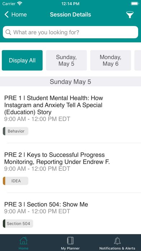Tap the Behavior category tag
The width and height of the screenshot is (141, 251).
click(x=16, y=131)
